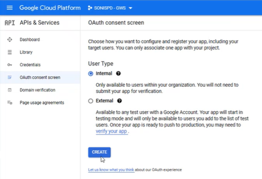Viewport: 262px width, 179px height.
Task: Select the Internal user type radio button
Action: (91, 74)
